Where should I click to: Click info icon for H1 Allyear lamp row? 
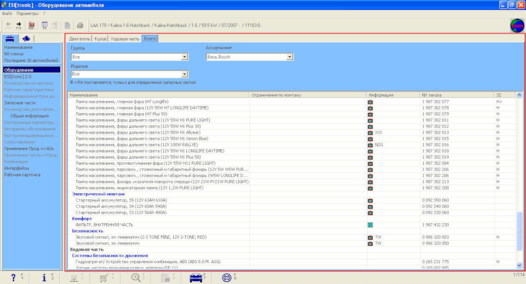370,132
